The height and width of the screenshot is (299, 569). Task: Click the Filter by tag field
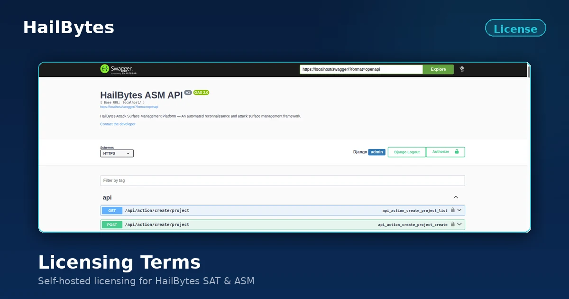[x=283, y=180]
